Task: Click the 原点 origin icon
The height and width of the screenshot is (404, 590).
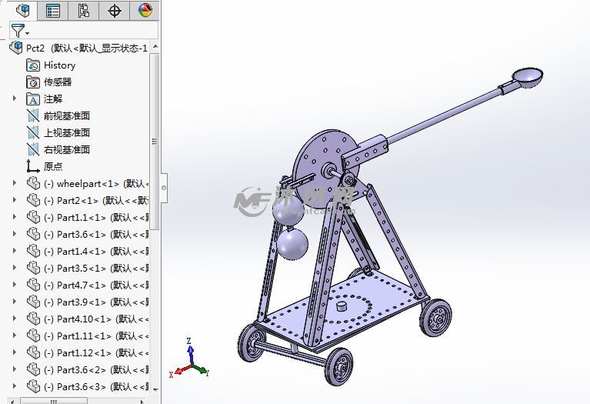Action: pyautogui.click(x=33, y=166)
